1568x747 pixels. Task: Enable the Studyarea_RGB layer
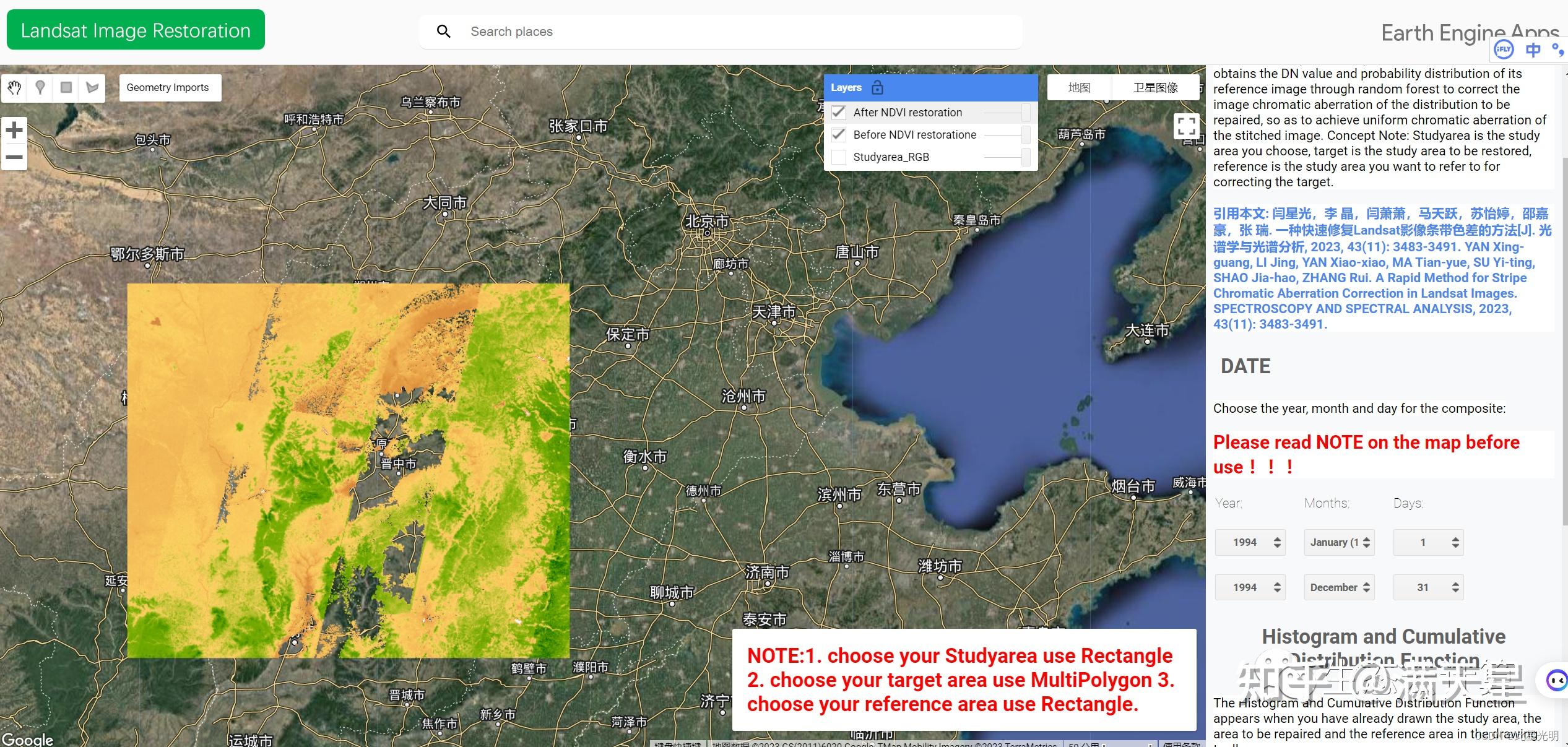coord(839,157)
